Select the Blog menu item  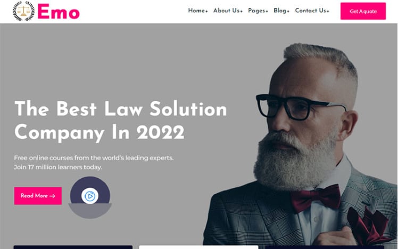pyautogui.click(x=281, y=11)
